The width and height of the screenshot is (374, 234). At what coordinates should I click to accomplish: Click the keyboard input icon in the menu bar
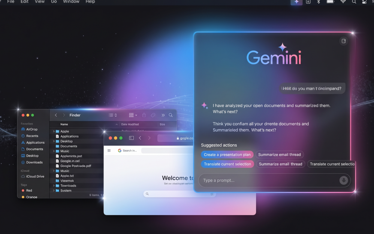point(308,2)
